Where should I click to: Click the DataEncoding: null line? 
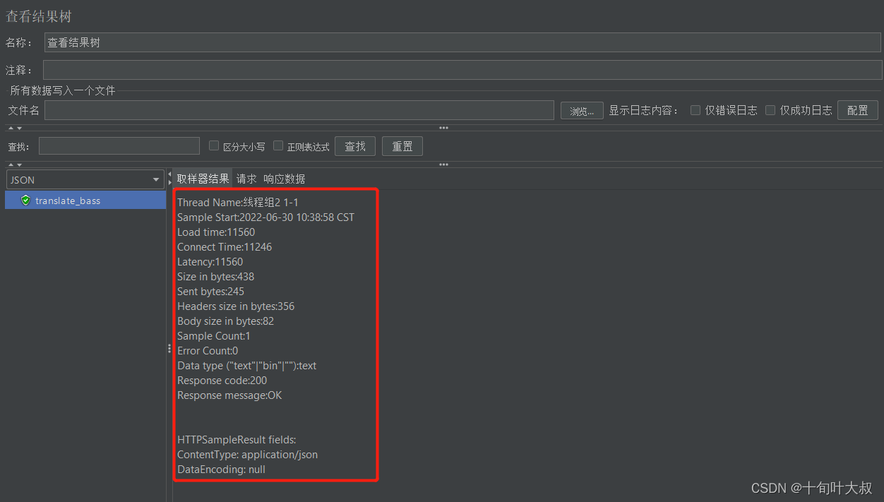pos(222,470)
